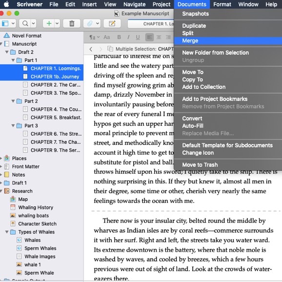Toggle Underline formatting
This screenshot has height=282, width=282.
(x=138, y=38)
